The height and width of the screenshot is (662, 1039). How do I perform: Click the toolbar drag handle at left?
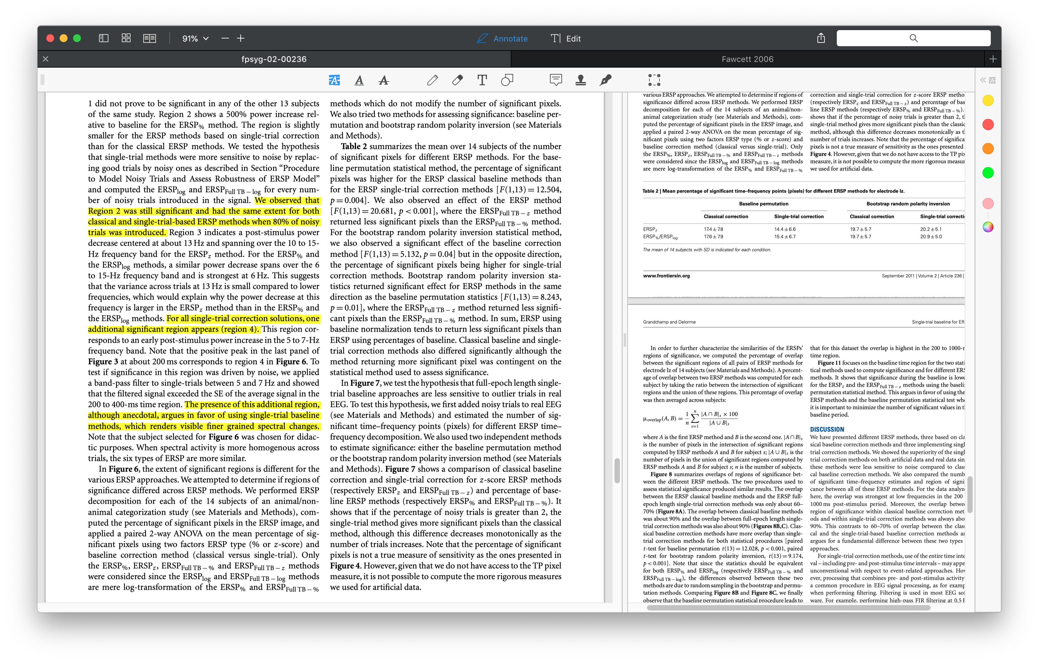point(43,80)
